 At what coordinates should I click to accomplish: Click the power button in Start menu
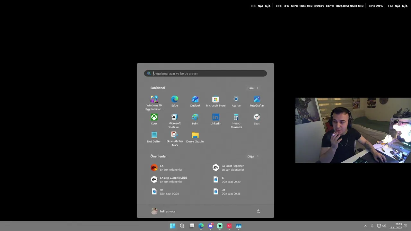click(258, 211)
